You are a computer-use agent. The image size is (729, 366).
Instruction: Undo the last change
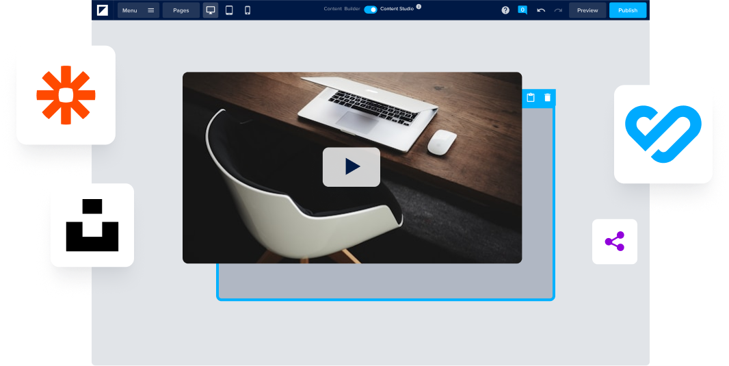pyautogui.click(x=541, y=10)
